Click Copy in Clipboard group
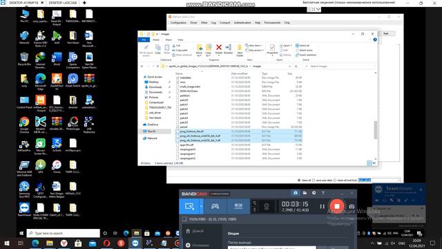 pyautogui.click(x=158, y=49)
